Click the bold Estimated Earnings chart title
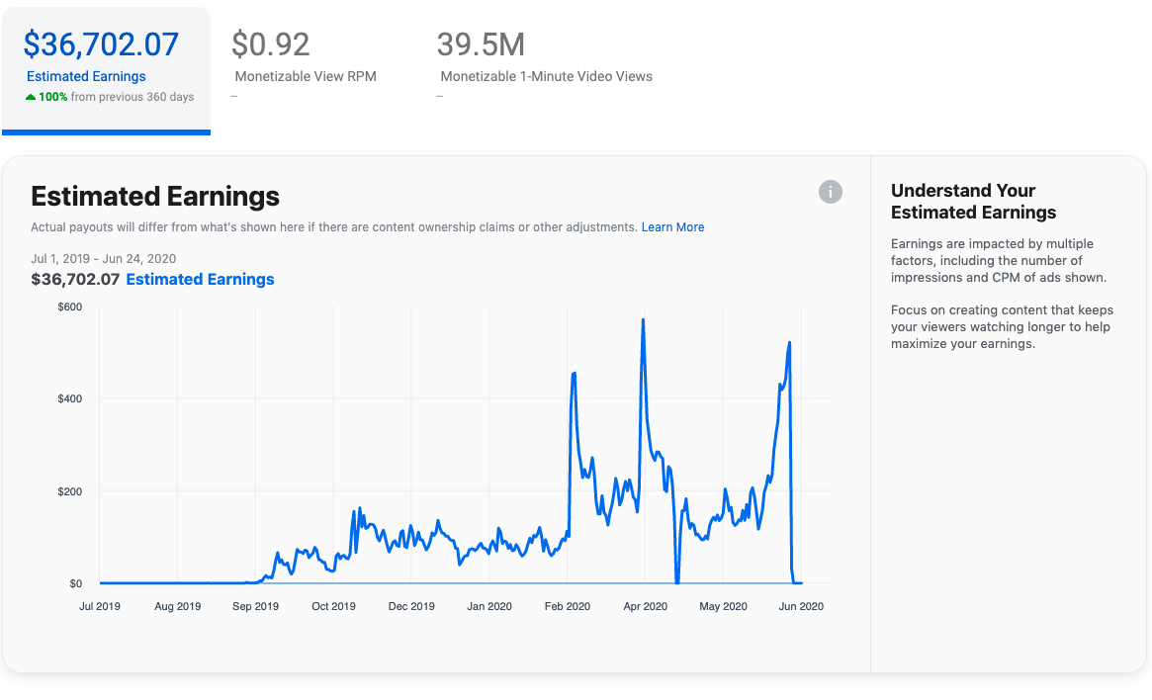The width and height of the screenshot is (1152, 700). click(x=155, y=196)
